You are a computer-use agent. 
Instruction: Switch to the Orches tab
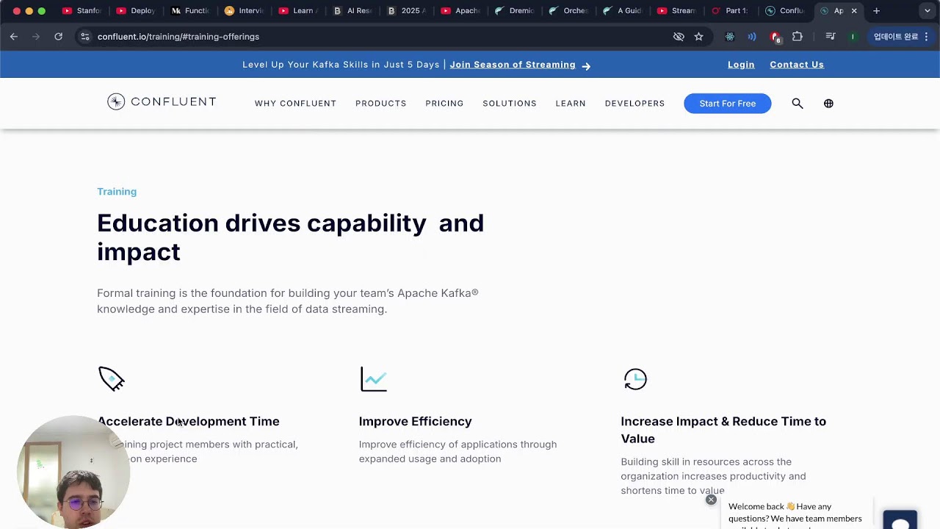(x=568, y=11)
